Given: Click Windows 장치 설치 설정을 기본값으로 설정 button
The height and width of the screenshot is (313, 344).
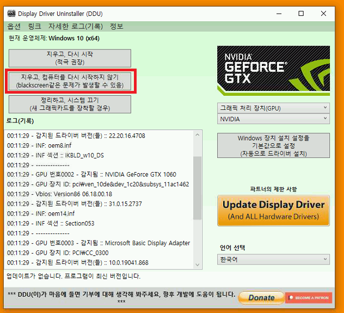Looking at the screenshot, I should point(273,145).
